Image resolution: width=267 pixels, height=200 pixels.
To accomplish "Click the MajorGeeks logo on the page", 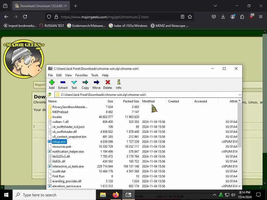I will [x=24, y=59].
